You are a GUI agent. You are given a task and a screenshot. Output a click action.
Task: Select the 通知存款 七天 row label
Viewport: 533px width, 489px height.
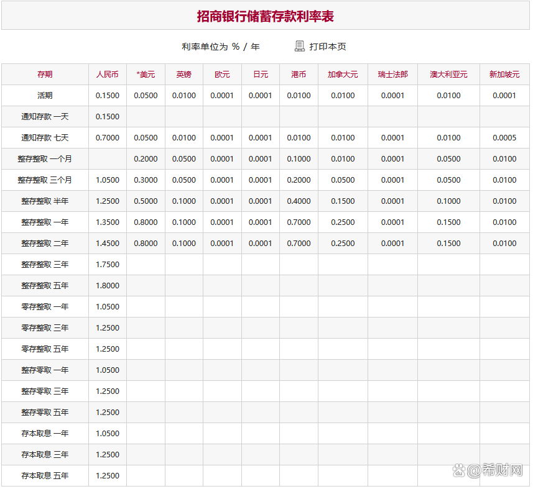(45, 137)
